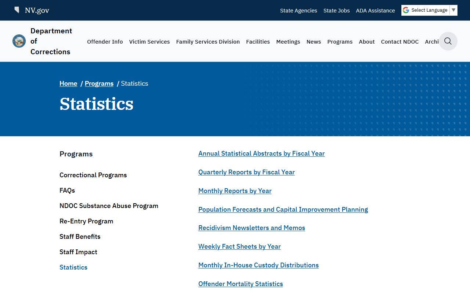Open State Agencies link
This screenshot has width=470, height=293.
[299, 11]
